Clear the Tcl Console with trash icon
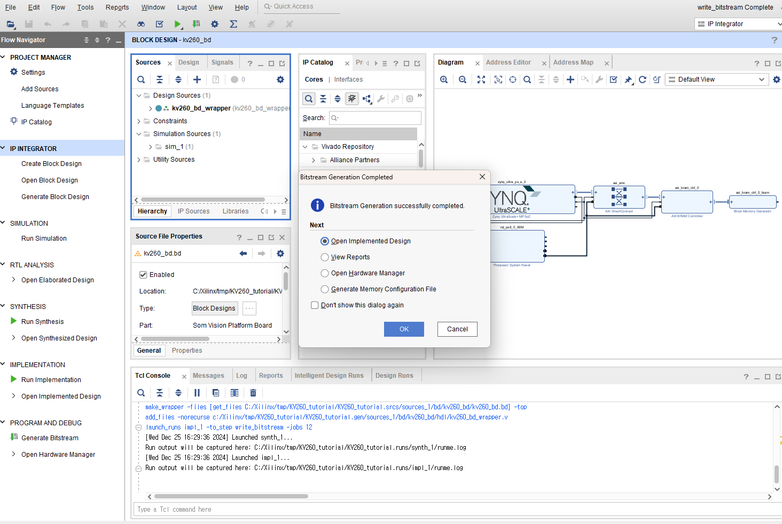 coord(253,393)
